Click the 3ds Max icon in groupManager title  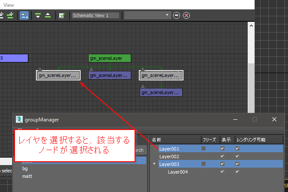coord(19,120)
